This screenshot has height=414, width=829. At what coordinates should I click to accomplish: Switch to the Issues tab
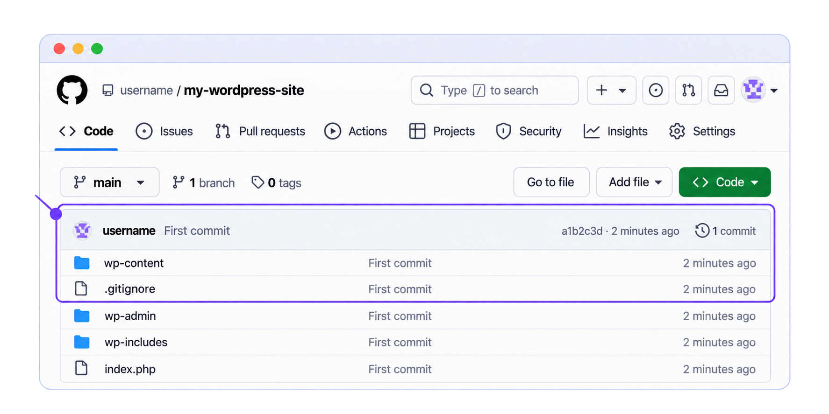click(164, 131)
